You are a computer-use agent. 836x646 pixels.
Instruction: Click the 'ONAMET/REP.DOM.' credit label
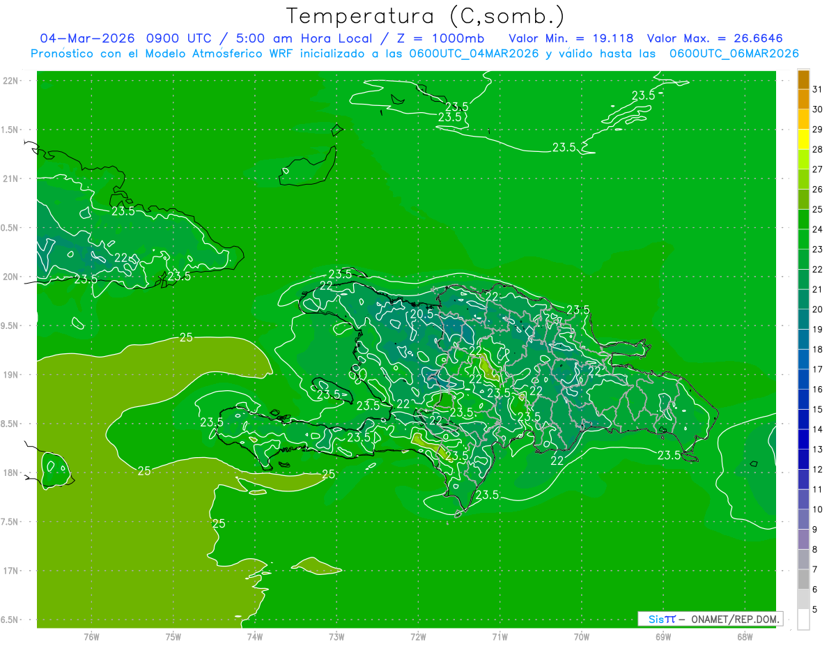coord(736,619)
